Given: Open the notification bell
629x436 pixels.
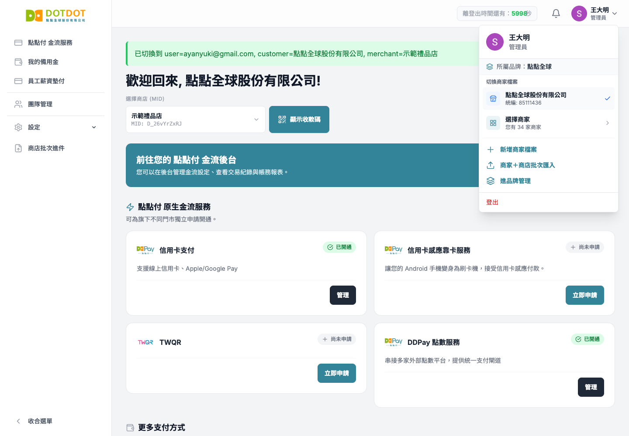Looking at the screenshot, I should coord(556,14).
